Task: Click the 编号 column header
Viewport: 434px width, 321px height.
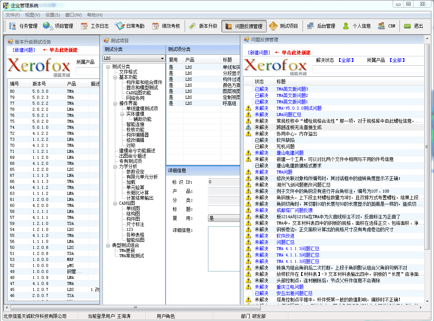Action: pyautogui.click(x=19, y=84)
